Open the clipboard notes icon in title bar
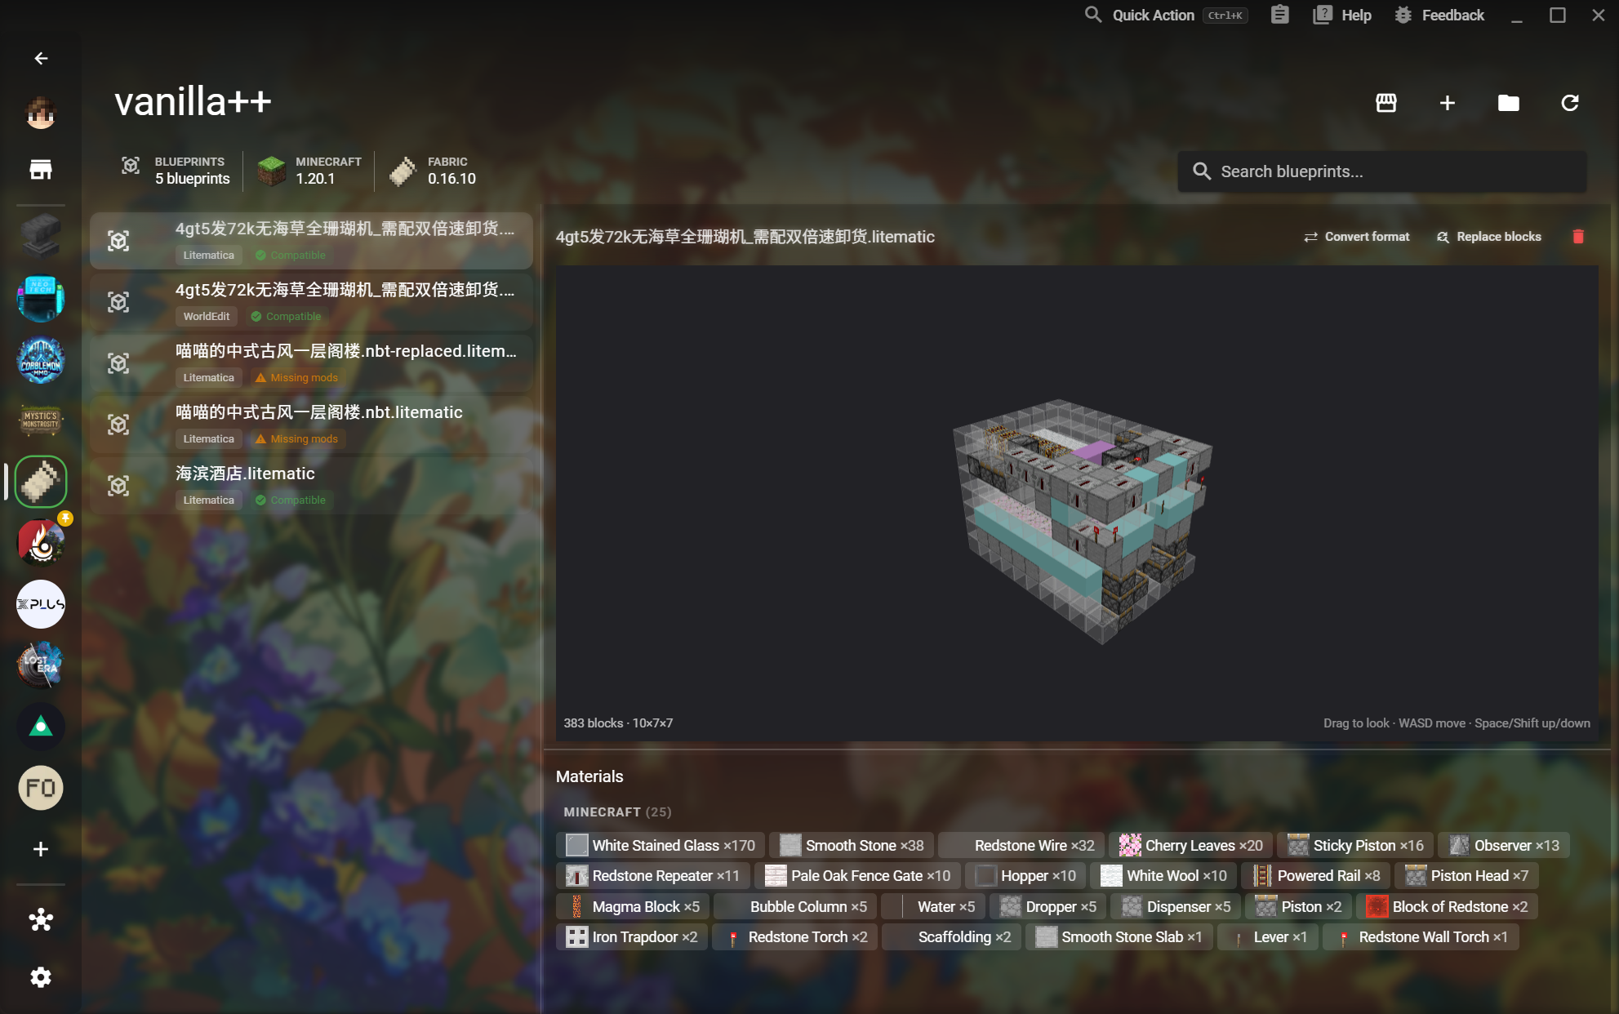This screenshot has width=1619, height=1014. [1280, 15]
